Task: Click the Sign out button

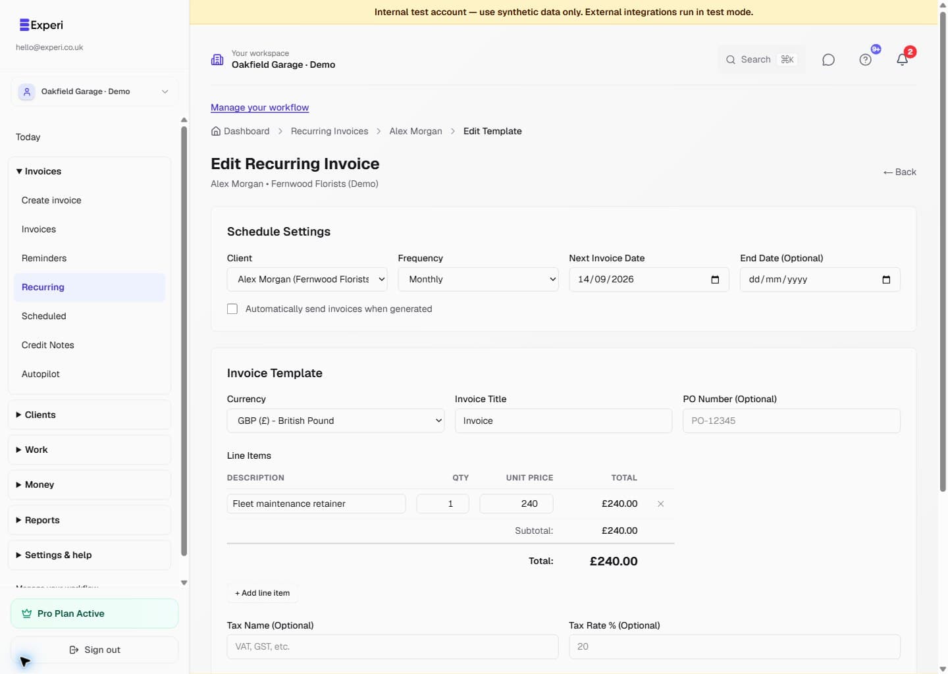Action: 94,650
